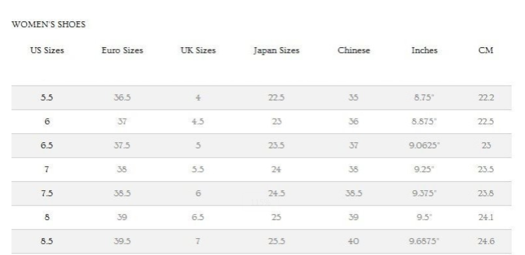Select the US Sizes column header

pyautogui.click(x=47, y=51)
